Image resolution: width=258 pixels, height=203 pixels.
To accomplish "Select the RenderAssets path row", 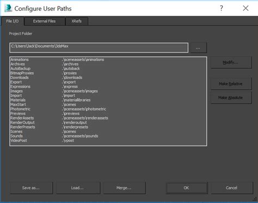I will pos(108,118).
